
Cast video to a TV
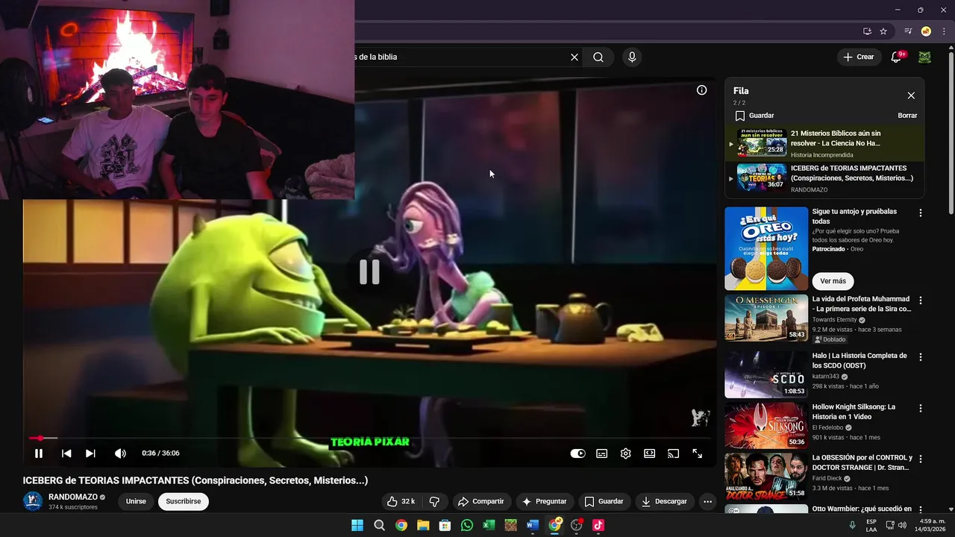pos(673,453)
